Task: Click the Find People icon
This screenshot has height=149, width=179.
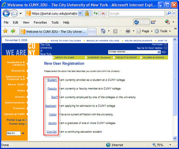Action: point(165,44)
